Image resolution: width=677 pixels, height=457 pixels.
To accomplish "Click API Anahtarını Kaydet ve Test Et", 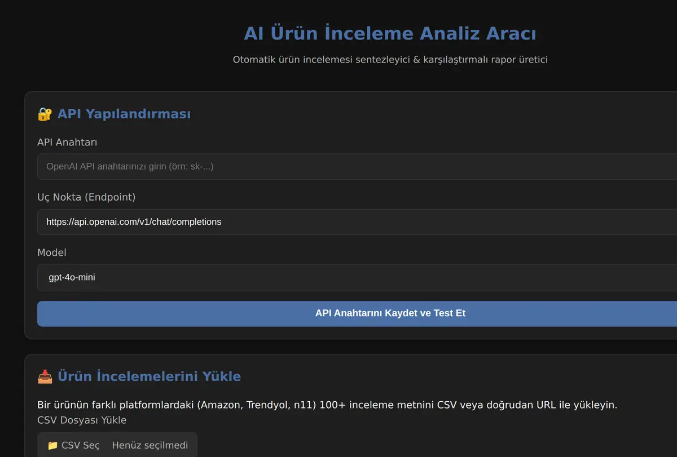I will pyautogui.click(x=357, y=313).
